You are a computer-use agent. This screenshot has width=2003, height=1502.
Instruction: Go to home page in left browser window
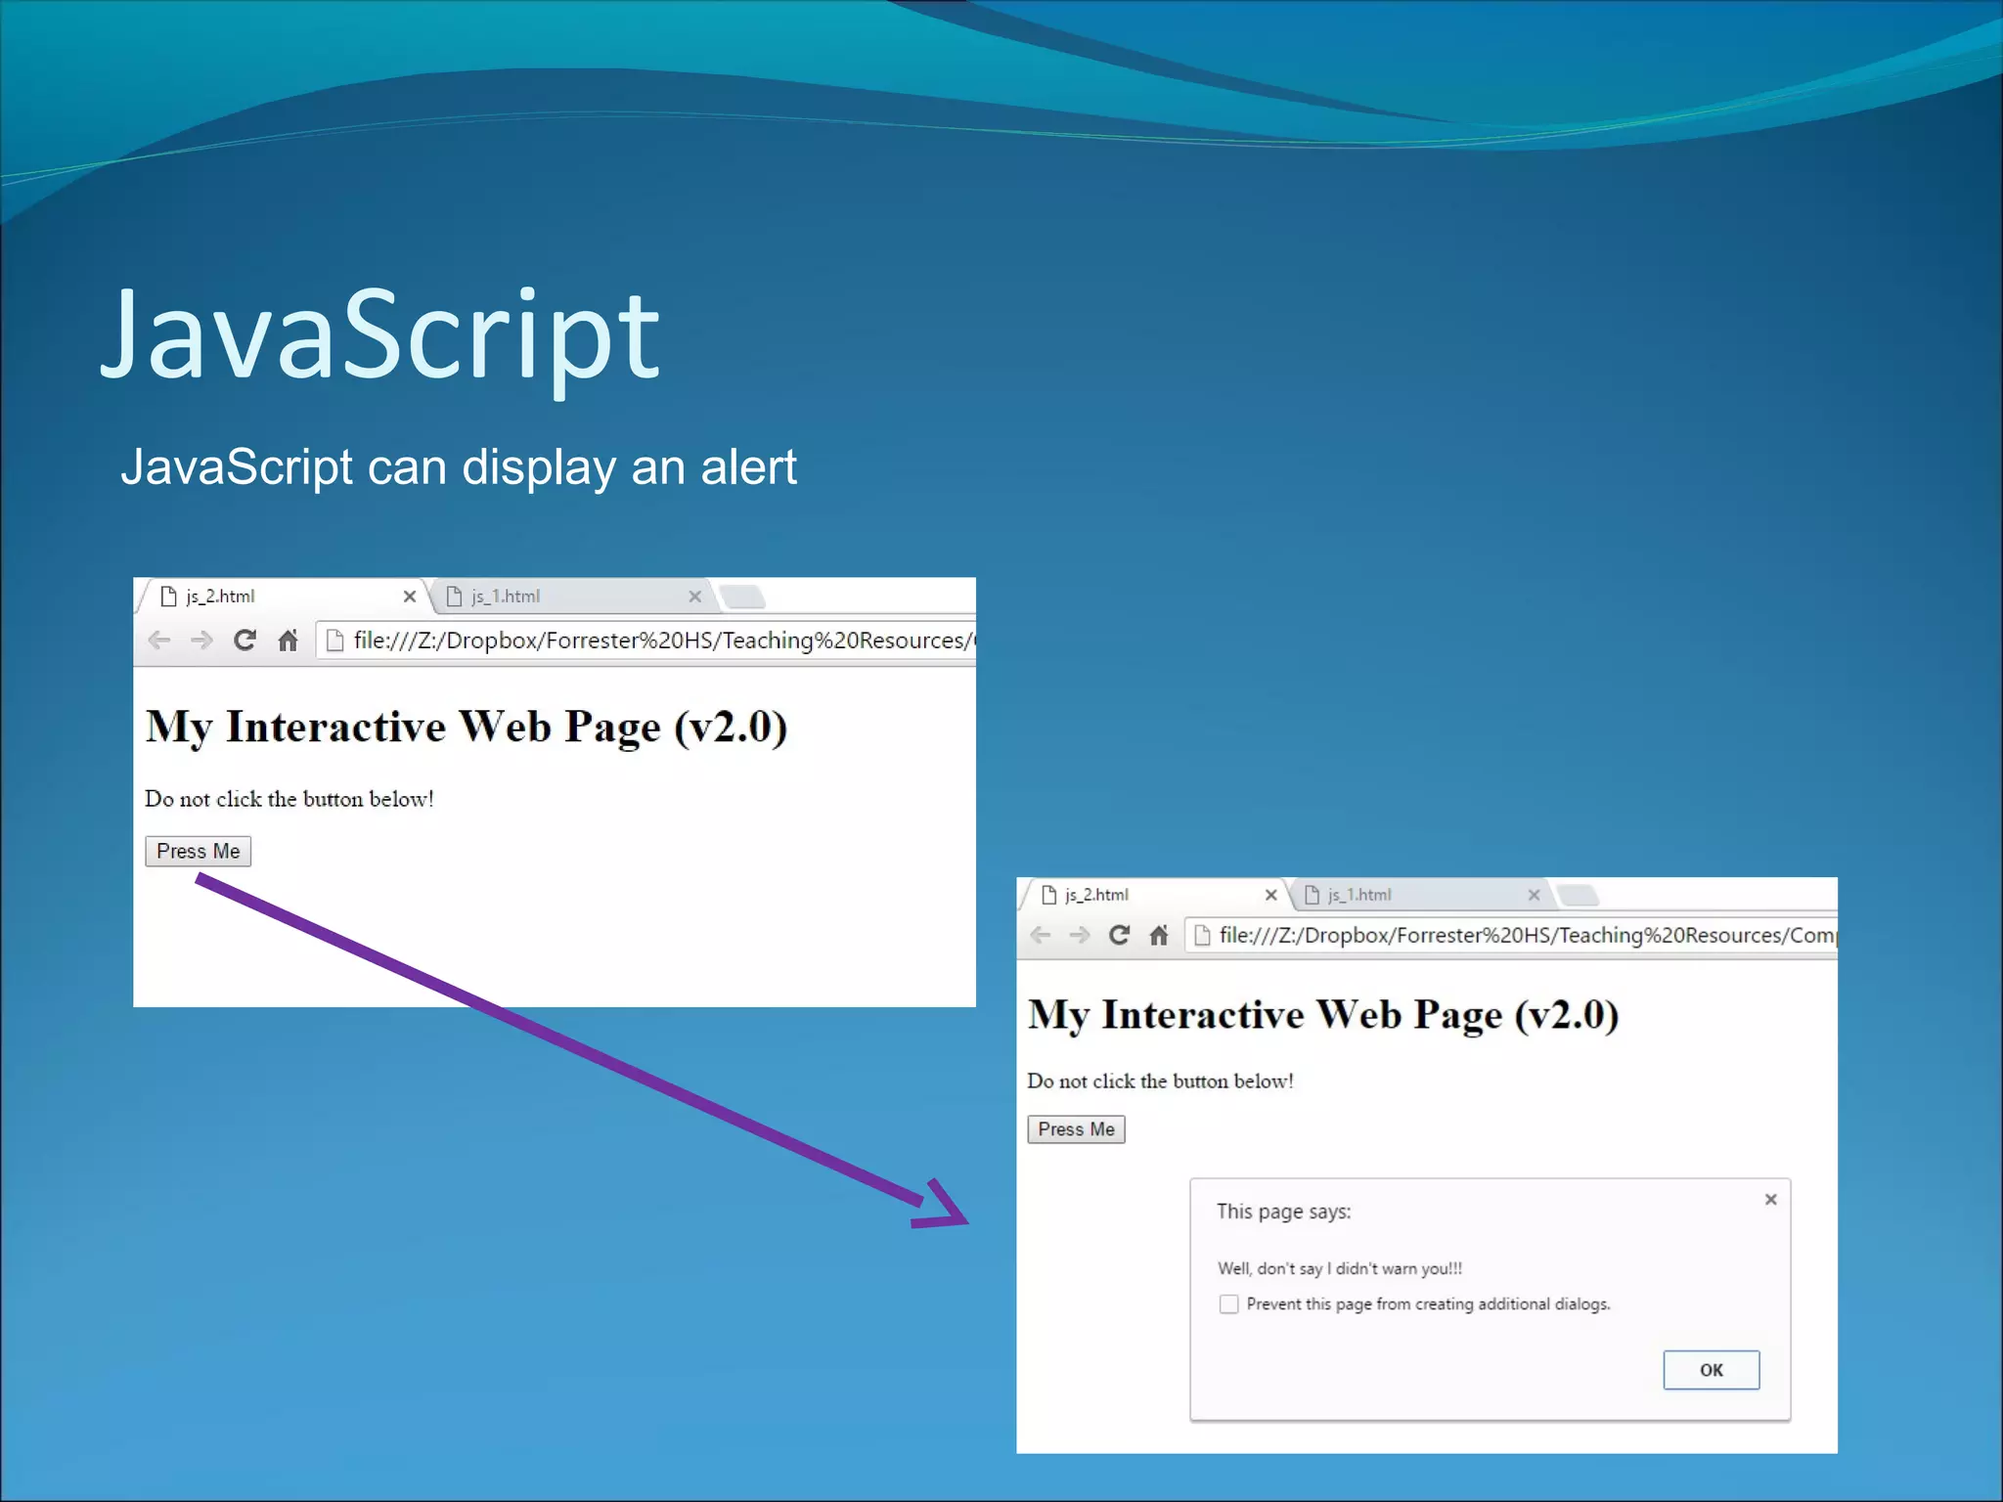click(288, 641)
